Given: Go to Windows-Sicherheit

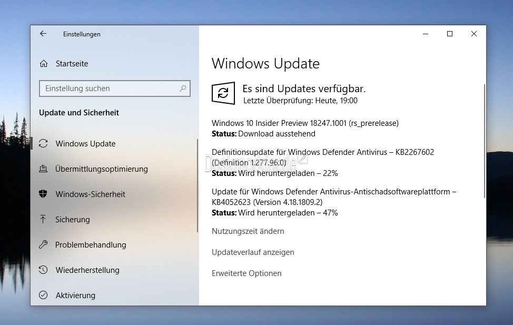Looking at the screenshot, I should click(x=90, y=194).
